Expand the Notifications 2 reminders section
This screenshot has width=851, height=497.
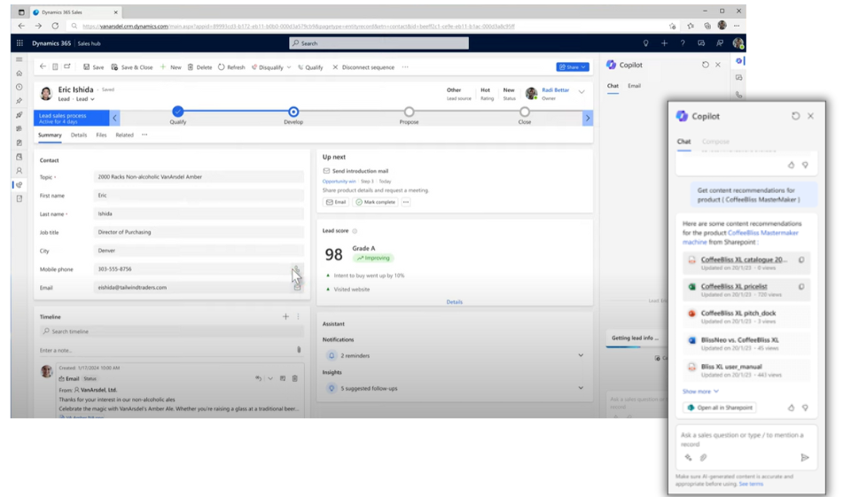(581, 355)
